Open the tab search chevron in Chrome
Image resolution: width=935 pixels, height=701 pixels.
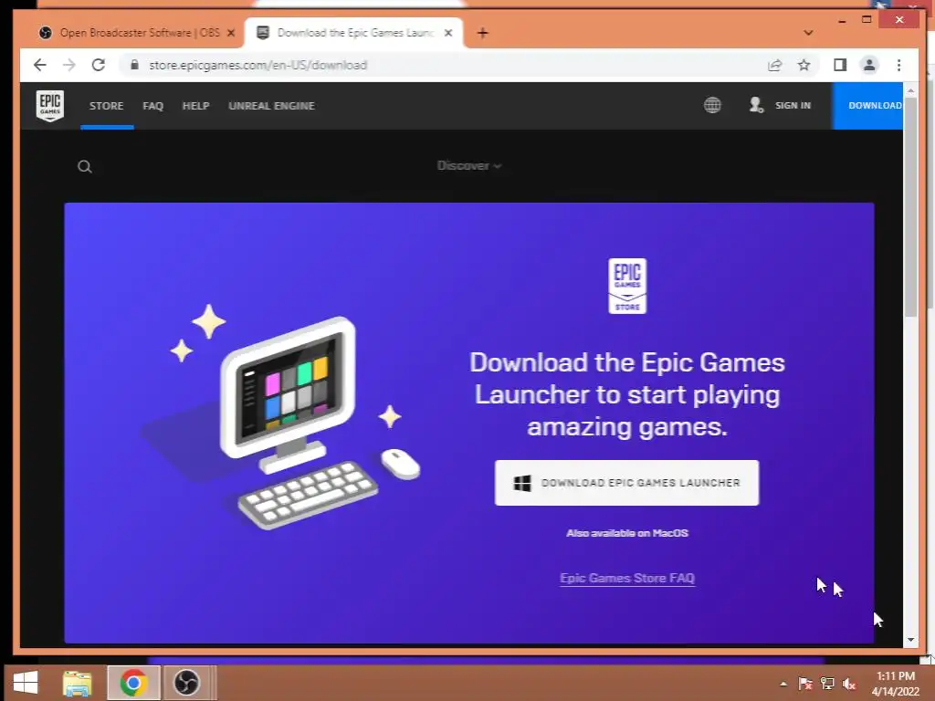pos(808,33)
